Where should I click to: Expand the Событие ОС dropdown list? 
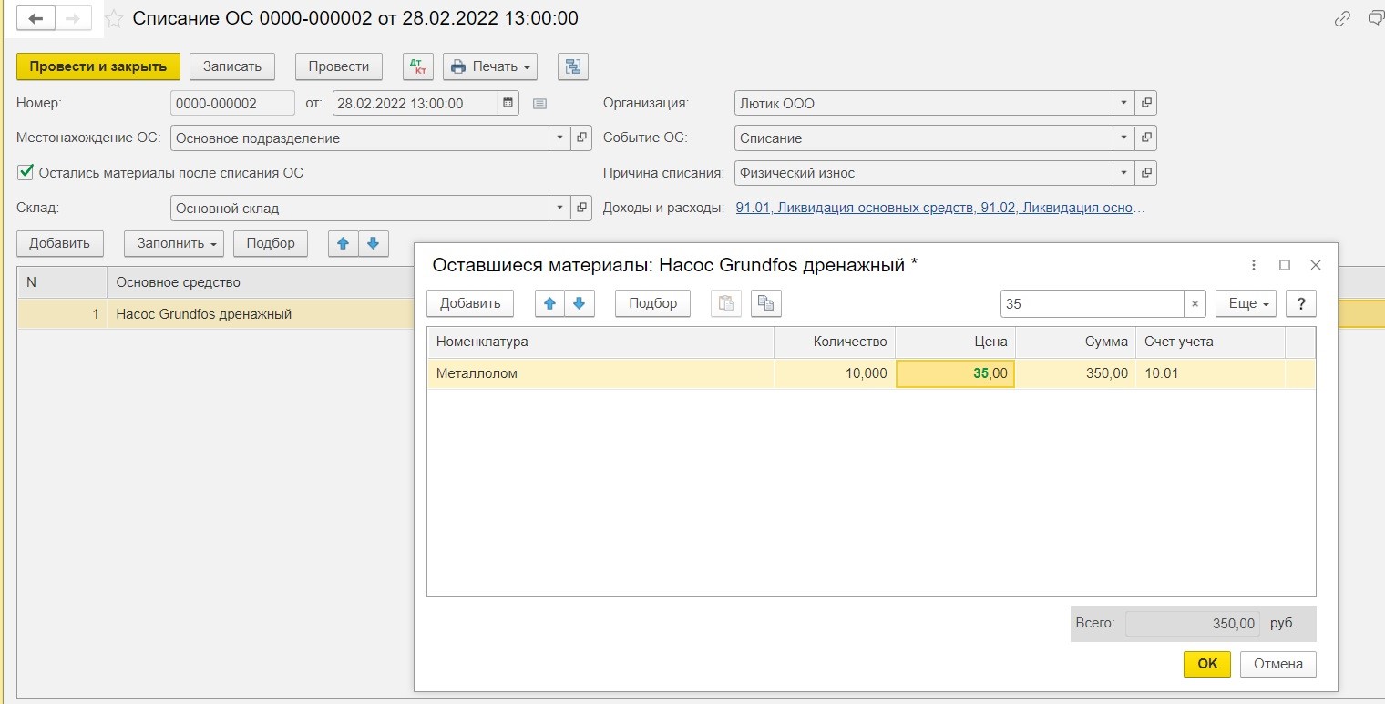click(1123, 138)
